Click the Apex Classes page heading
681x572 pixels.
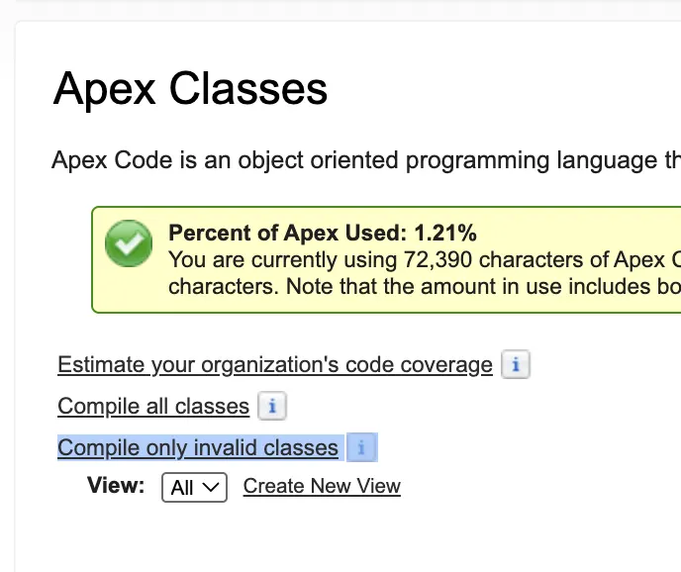(x=190, y=89)
